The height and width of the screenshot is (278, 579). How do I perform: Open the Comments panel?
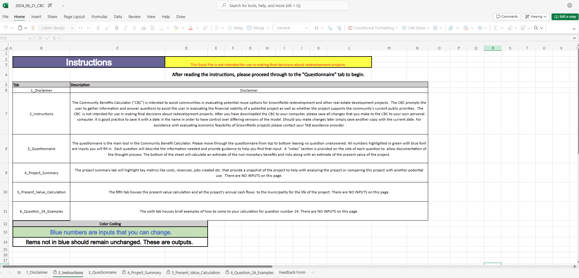pyautogui.click(x=507, y=16)
